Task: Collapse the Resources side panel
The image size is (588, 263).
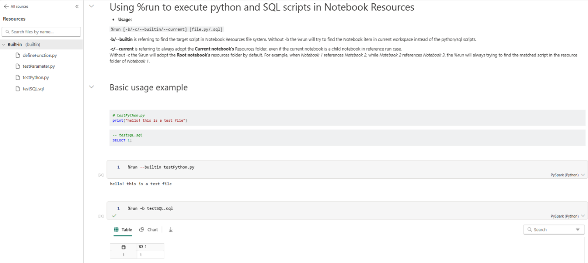Action: 77,7
